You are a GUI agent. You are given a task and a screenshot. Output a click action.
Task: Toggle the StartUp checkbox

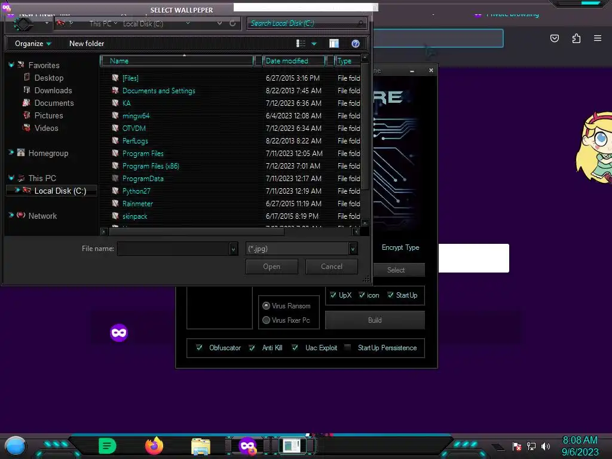pos(390,295)
